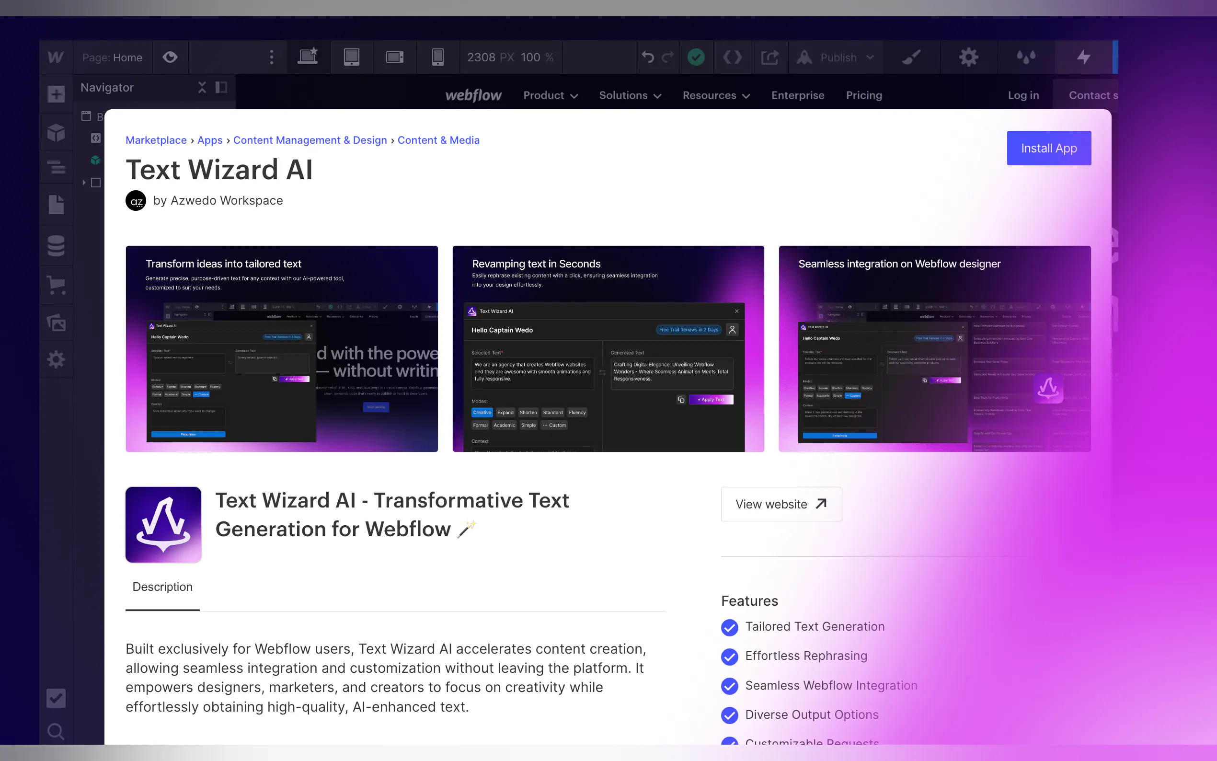Viewport: 1217px width, 761px height.
Task: Click the webflow logo in site nav
Action: [x=473, y=95]
